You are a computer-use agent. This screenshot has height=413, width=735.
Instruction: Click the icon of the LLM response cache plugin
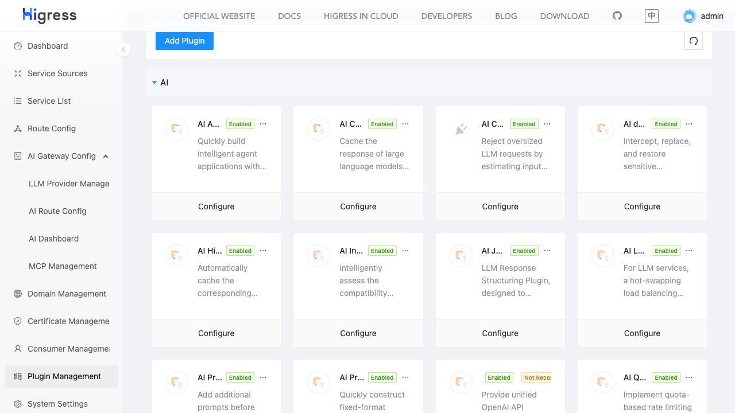pos(319,129)
